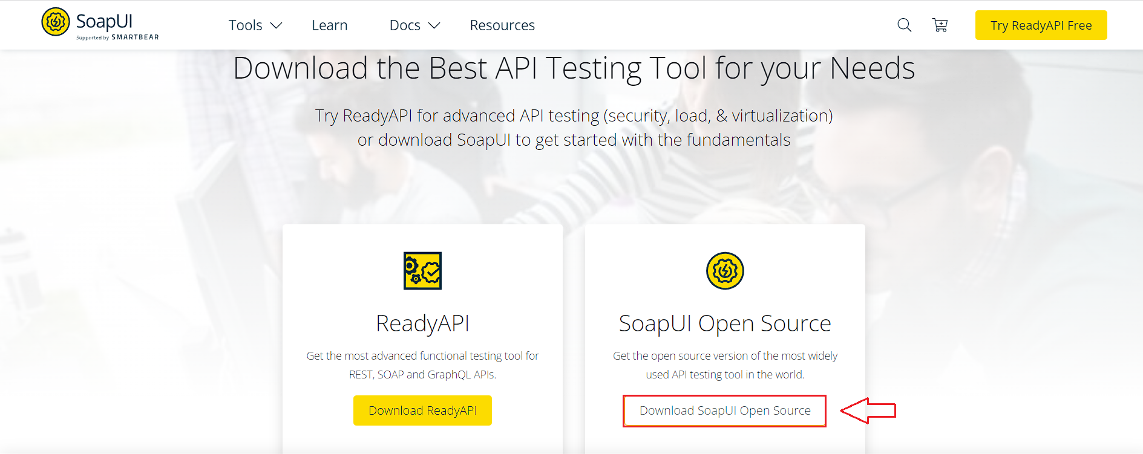
Task: Click 'Supported by SMARTBEAR' text under logo
Action: point(117,37)
